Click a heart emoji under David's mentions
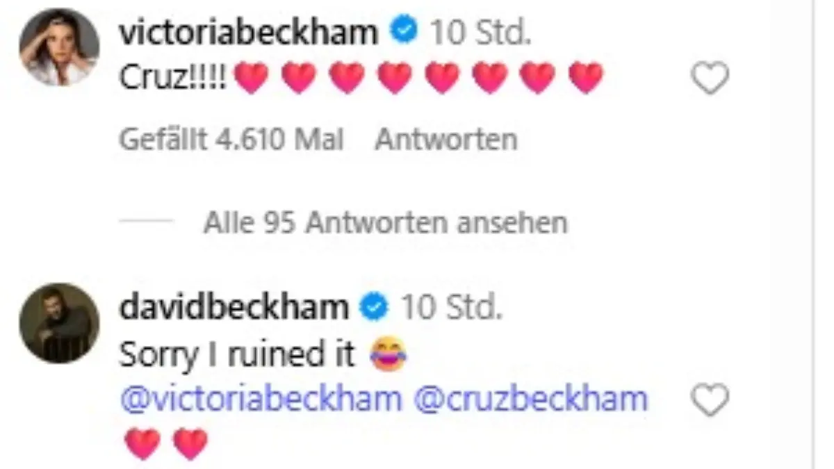The width and height of the screenshot is (834, 469). tap(140, 441)
